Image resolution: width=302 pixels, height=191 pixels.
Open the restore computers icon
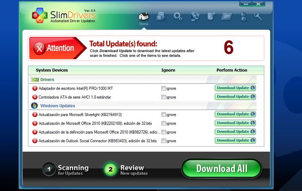tap(195, 16)
